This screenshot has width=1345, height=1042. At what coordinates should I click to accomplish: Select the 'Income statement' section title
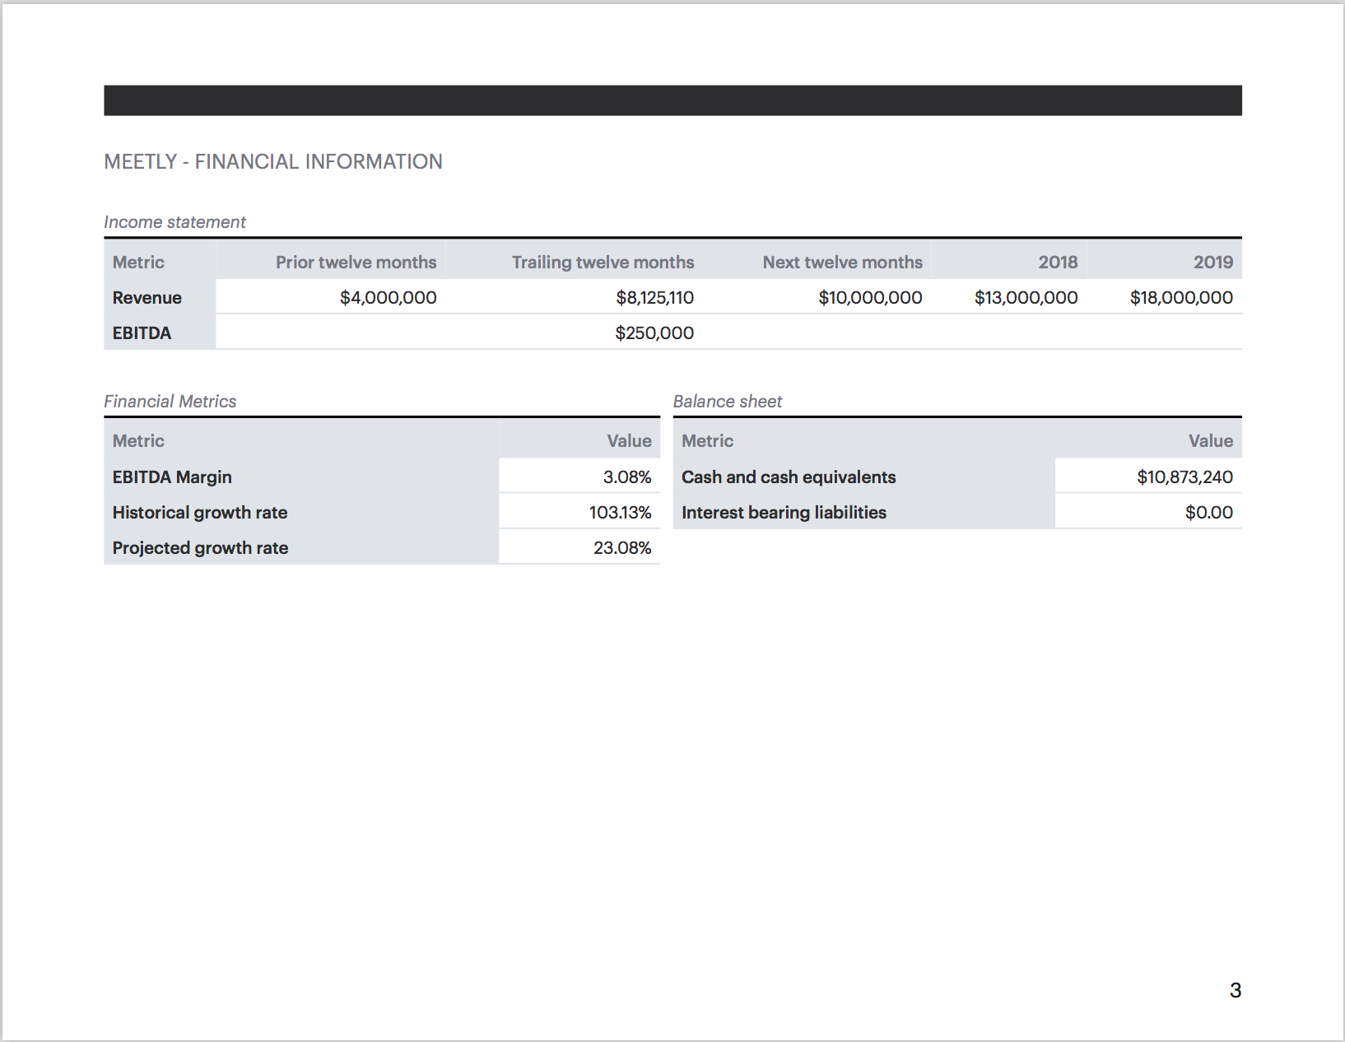point(175,222)
